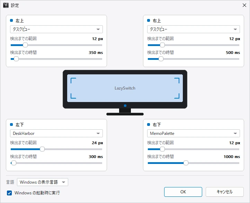Close the 設定 dialog window

[x=244, y=5]
